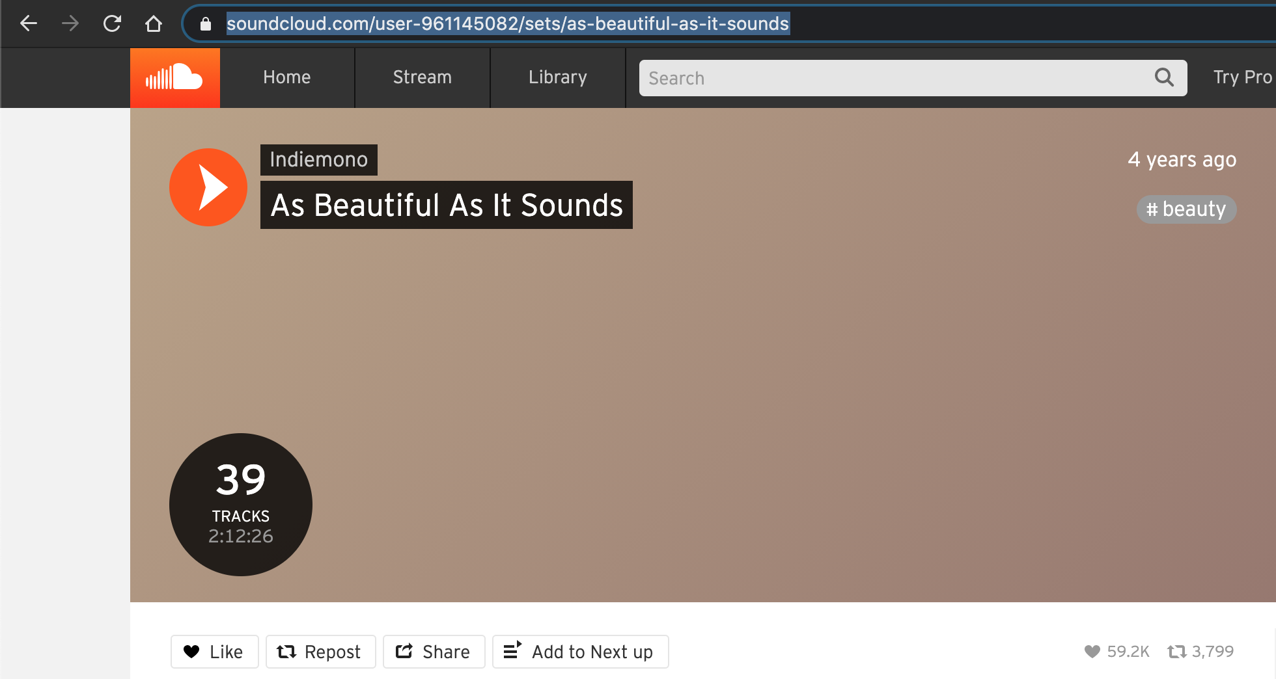The image size is (1276, 679).
Task: Click the repost arrows icon next to 3,799
Action: (1178, 651)
